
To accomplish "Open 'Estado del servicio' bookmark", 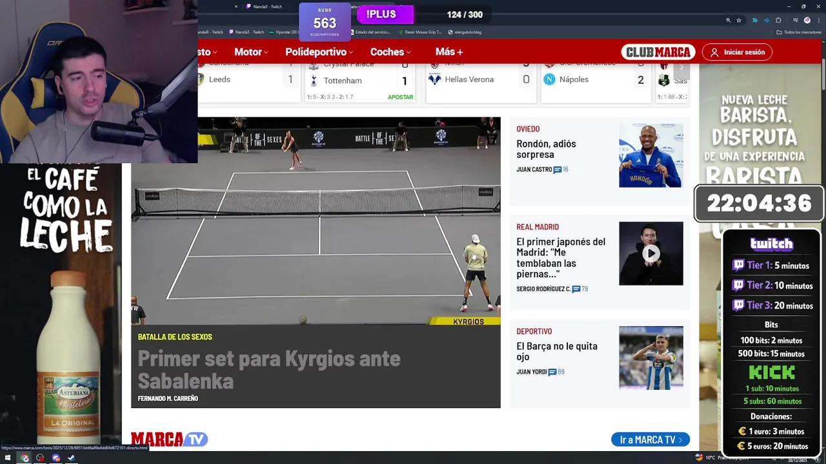I will tap(370, 32).
